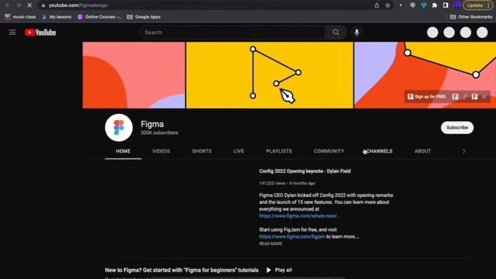Click the search magnifier button
Viewport: 496px width, 279px height.
[x=336, y=33]
